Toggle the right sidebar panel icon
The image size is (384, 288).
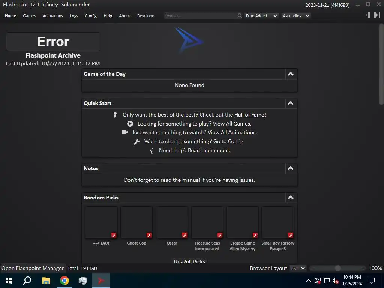tap(377, 15)
